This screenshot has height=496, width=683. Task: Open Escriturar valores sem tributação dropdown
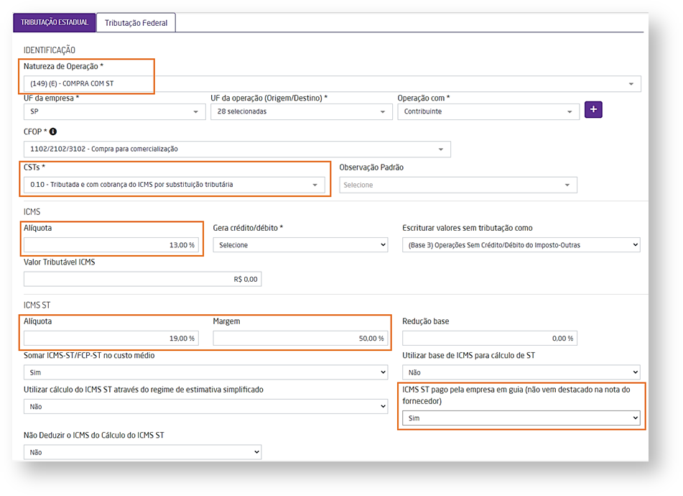[x=521, y=245]
